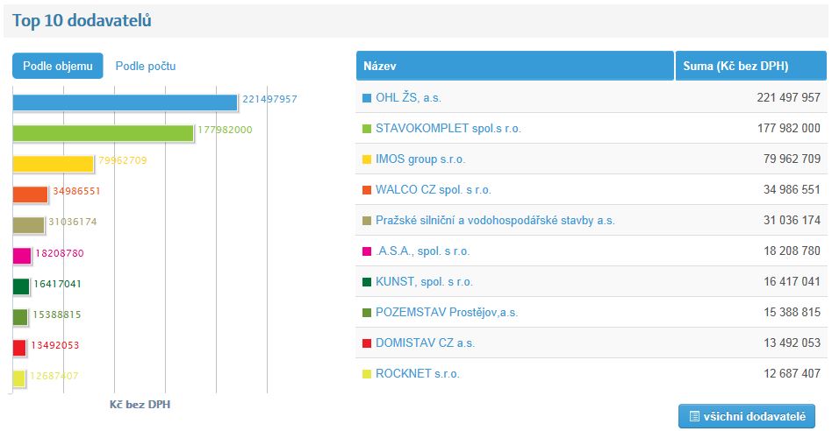Screen dimensions: 832x431
Task: Select the blue bar labeled 221497957
Action: [125, 102]
